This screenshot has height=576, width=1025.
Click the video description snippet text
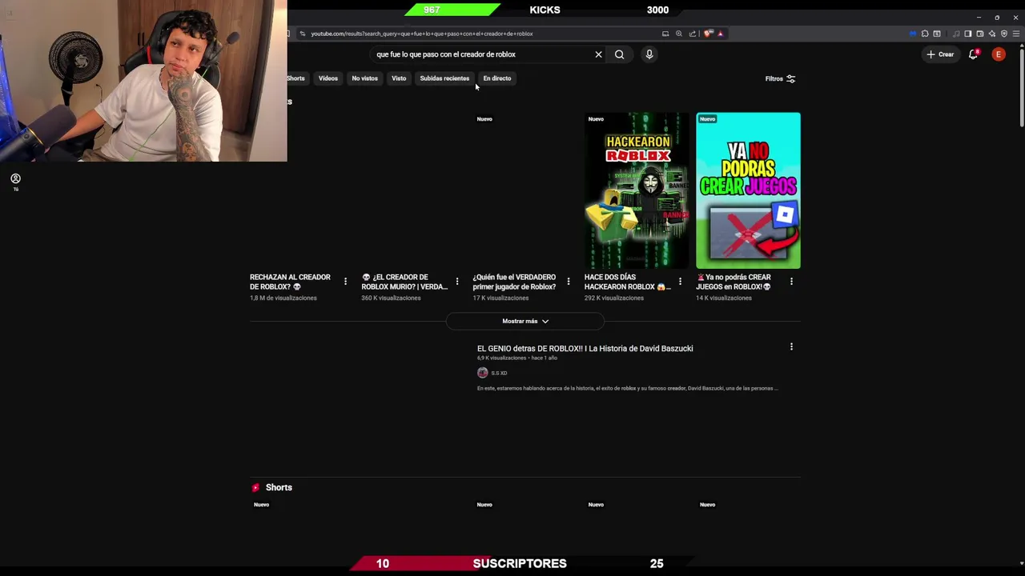point(627,388)
